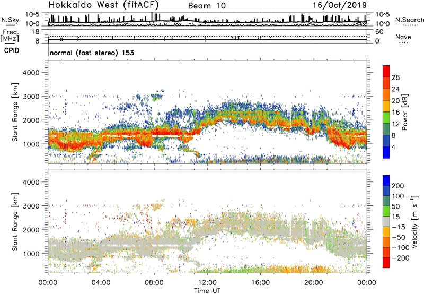Click the 04:00 time tick label
This screenshot has height=294, width=424.
(101, 283)
